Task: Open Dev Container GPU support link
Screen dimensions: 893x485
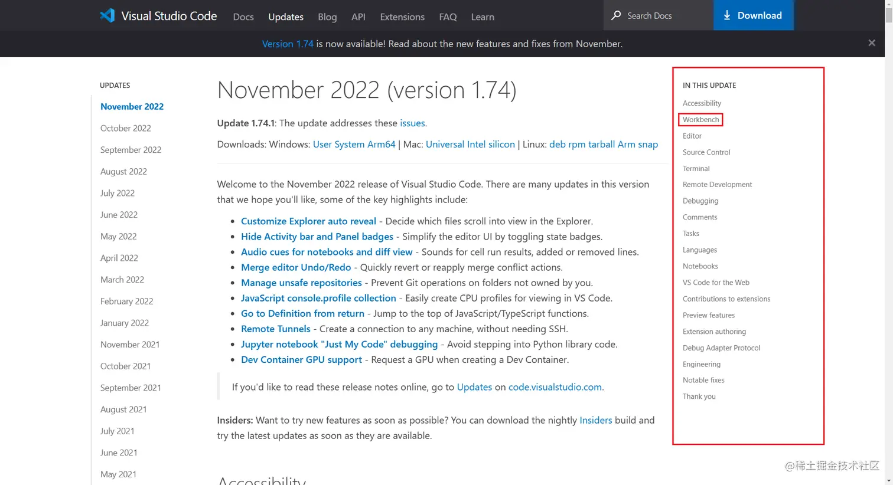Action: pyautogui.click(x=301, y=359)
